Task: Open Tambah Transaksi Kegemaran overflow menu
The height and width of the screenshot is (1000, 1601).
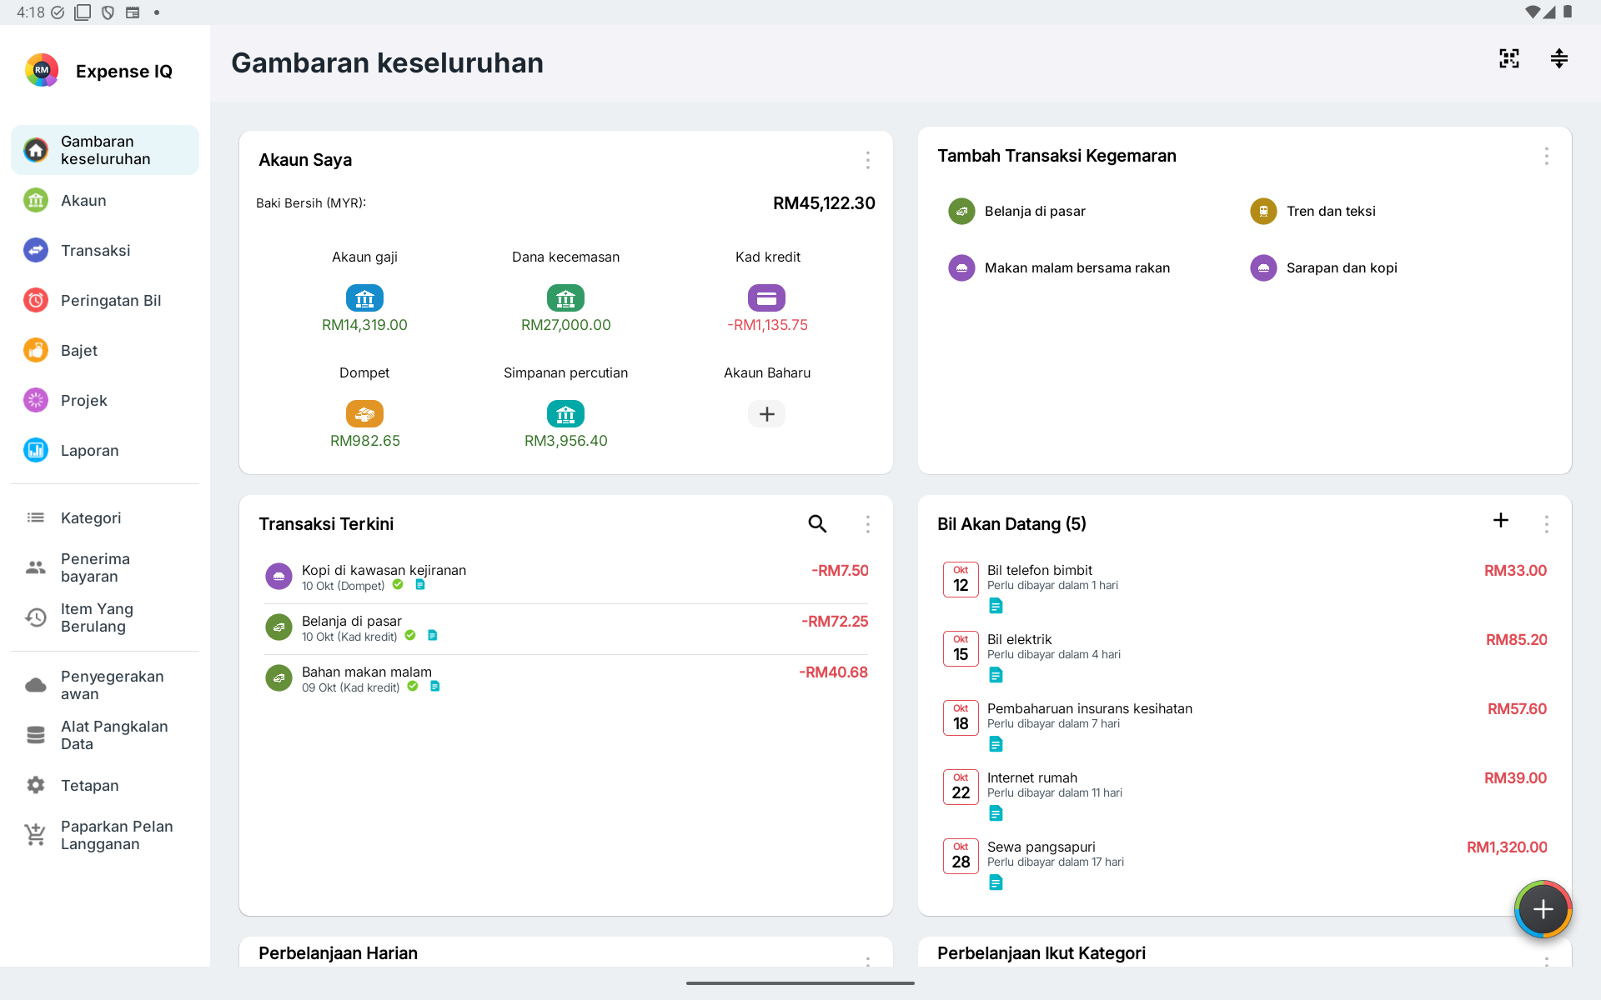Action: click(1546, 156)
